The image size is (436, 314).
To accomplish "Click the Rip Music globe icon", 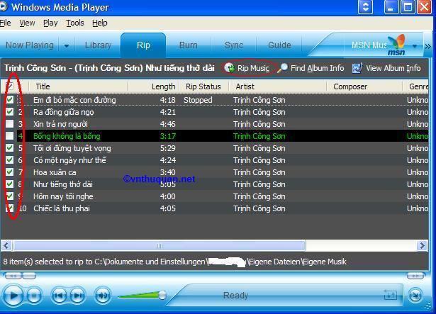I will (x=230, y=68).
